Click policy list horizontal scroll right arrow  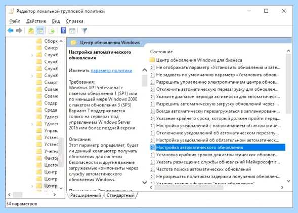coord(282,188)
